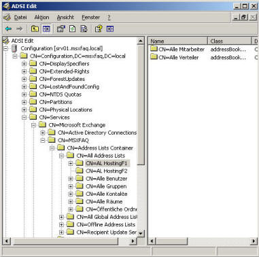Collapse CN=All Address Lists node
The height and width of the screenshot is (257, 259).
coord(61,156)
